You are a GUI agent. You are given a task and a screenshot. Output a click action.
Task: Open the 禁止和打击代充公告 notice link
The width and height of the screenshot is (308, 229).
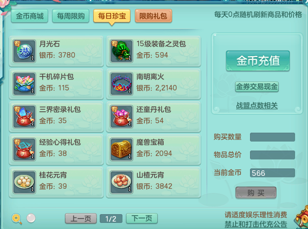point(256,224)
